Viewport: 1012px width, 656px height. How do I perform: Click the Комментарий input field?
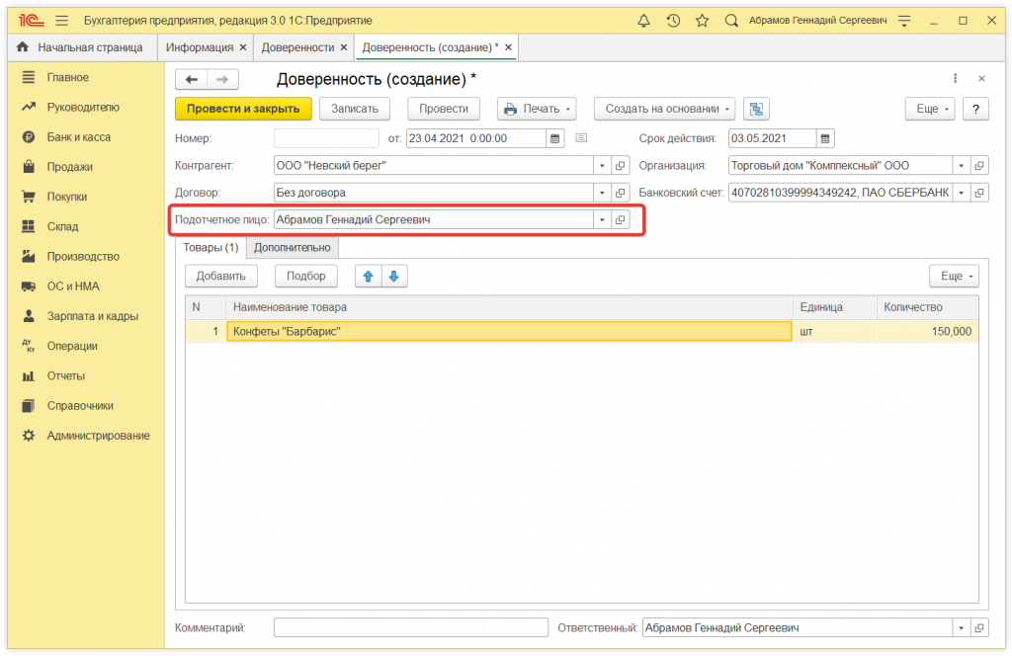pos(410,627)
